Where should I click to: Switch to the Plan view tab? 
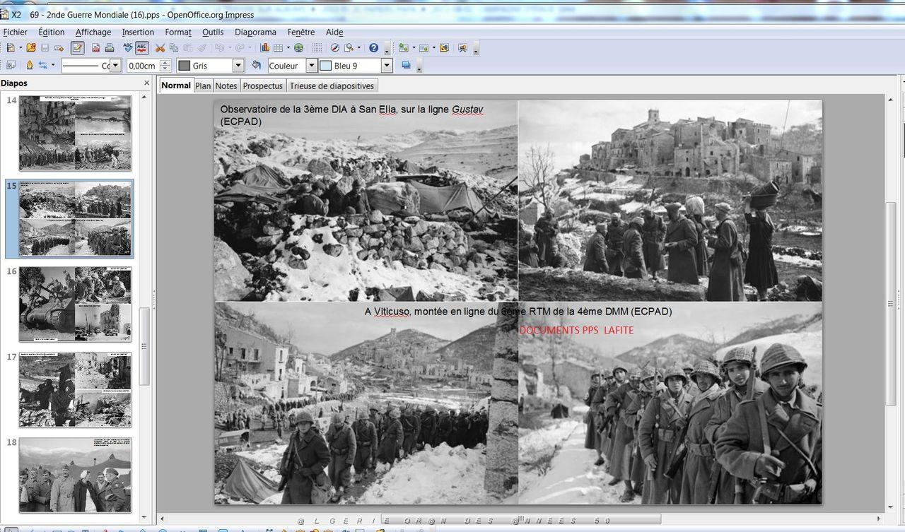[203, 85]
